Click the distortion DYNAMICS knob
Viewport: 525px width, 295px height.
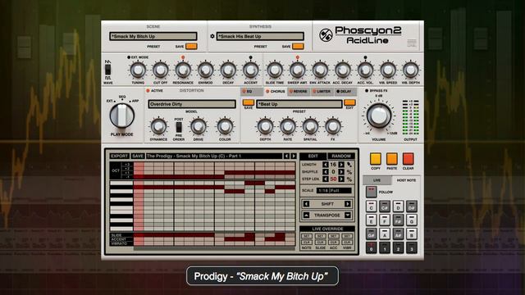158,127
